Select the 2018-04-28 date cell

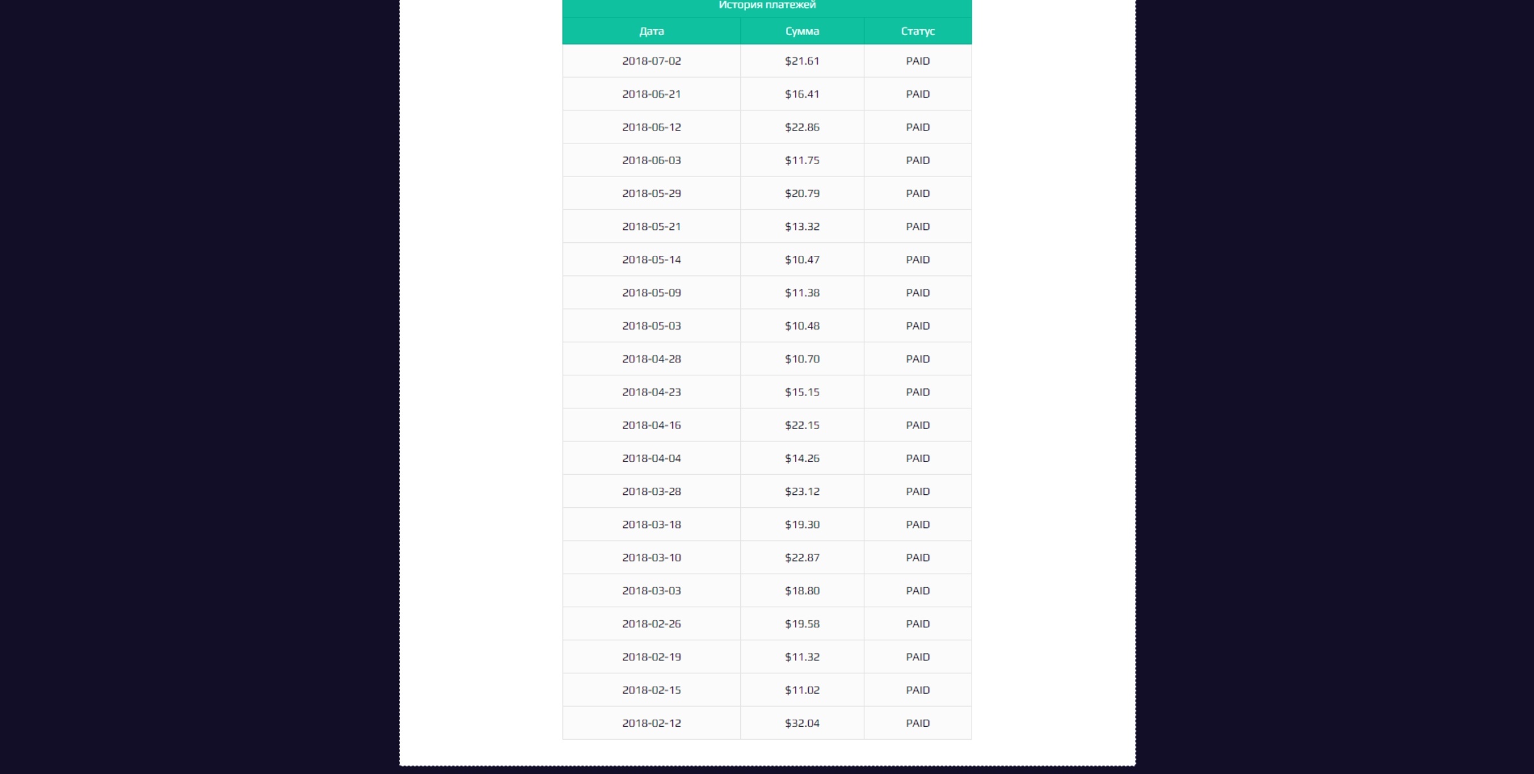[x=651, y=359]
